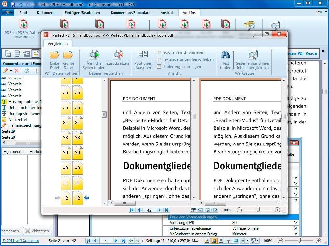This screenshot has width=329, height=246.
Task: Open the Rechte Datei folder icon
Action: [x=68, y=55]
